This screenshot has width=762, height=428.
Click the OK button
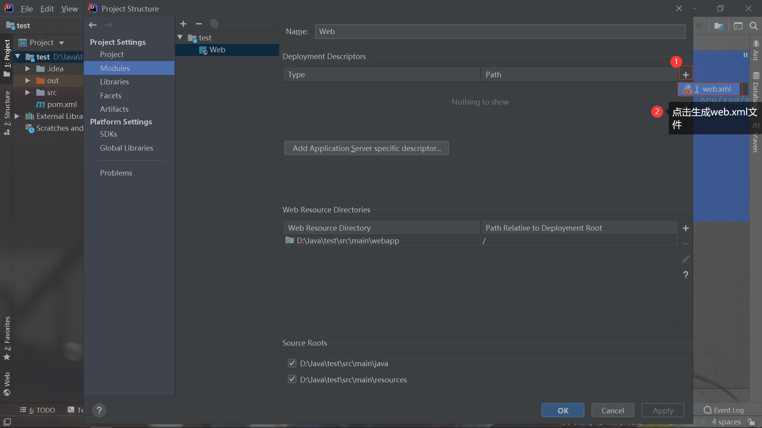pos(562,411)
